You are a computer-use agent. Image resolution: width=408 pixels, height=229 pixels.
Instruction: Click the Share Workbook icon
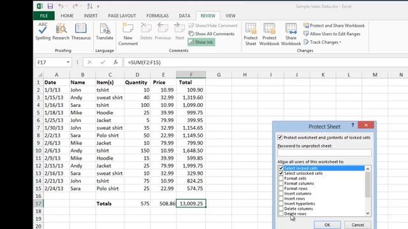pyautogui.click(x=291, y=34)
